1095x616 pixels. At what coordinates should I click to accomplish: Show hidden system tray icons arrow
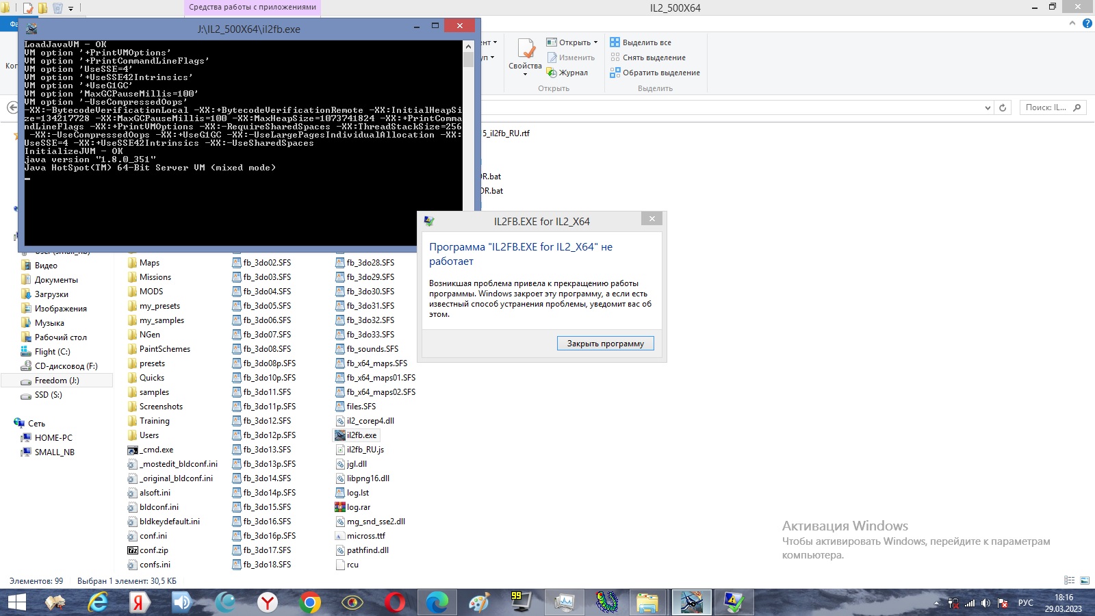(936, 603)
